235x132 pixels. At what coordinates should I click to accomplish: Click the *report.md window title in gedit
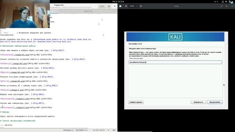click(x=59, y=5)
